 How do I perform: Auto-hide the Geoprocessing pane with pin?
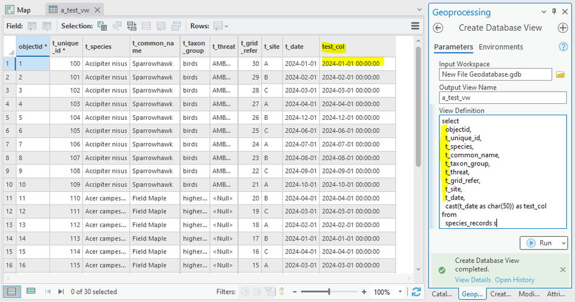[x=554, y=12]
